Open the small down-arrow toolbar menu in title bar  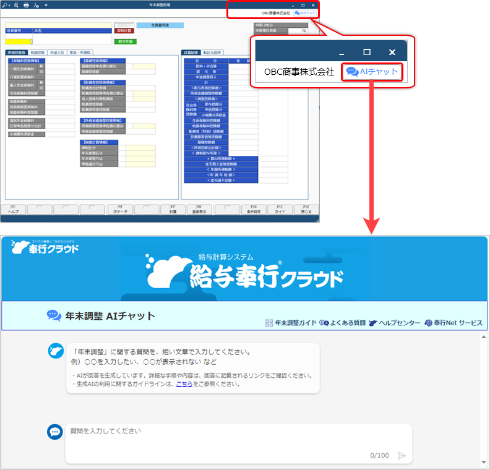[x=46, y=6]
